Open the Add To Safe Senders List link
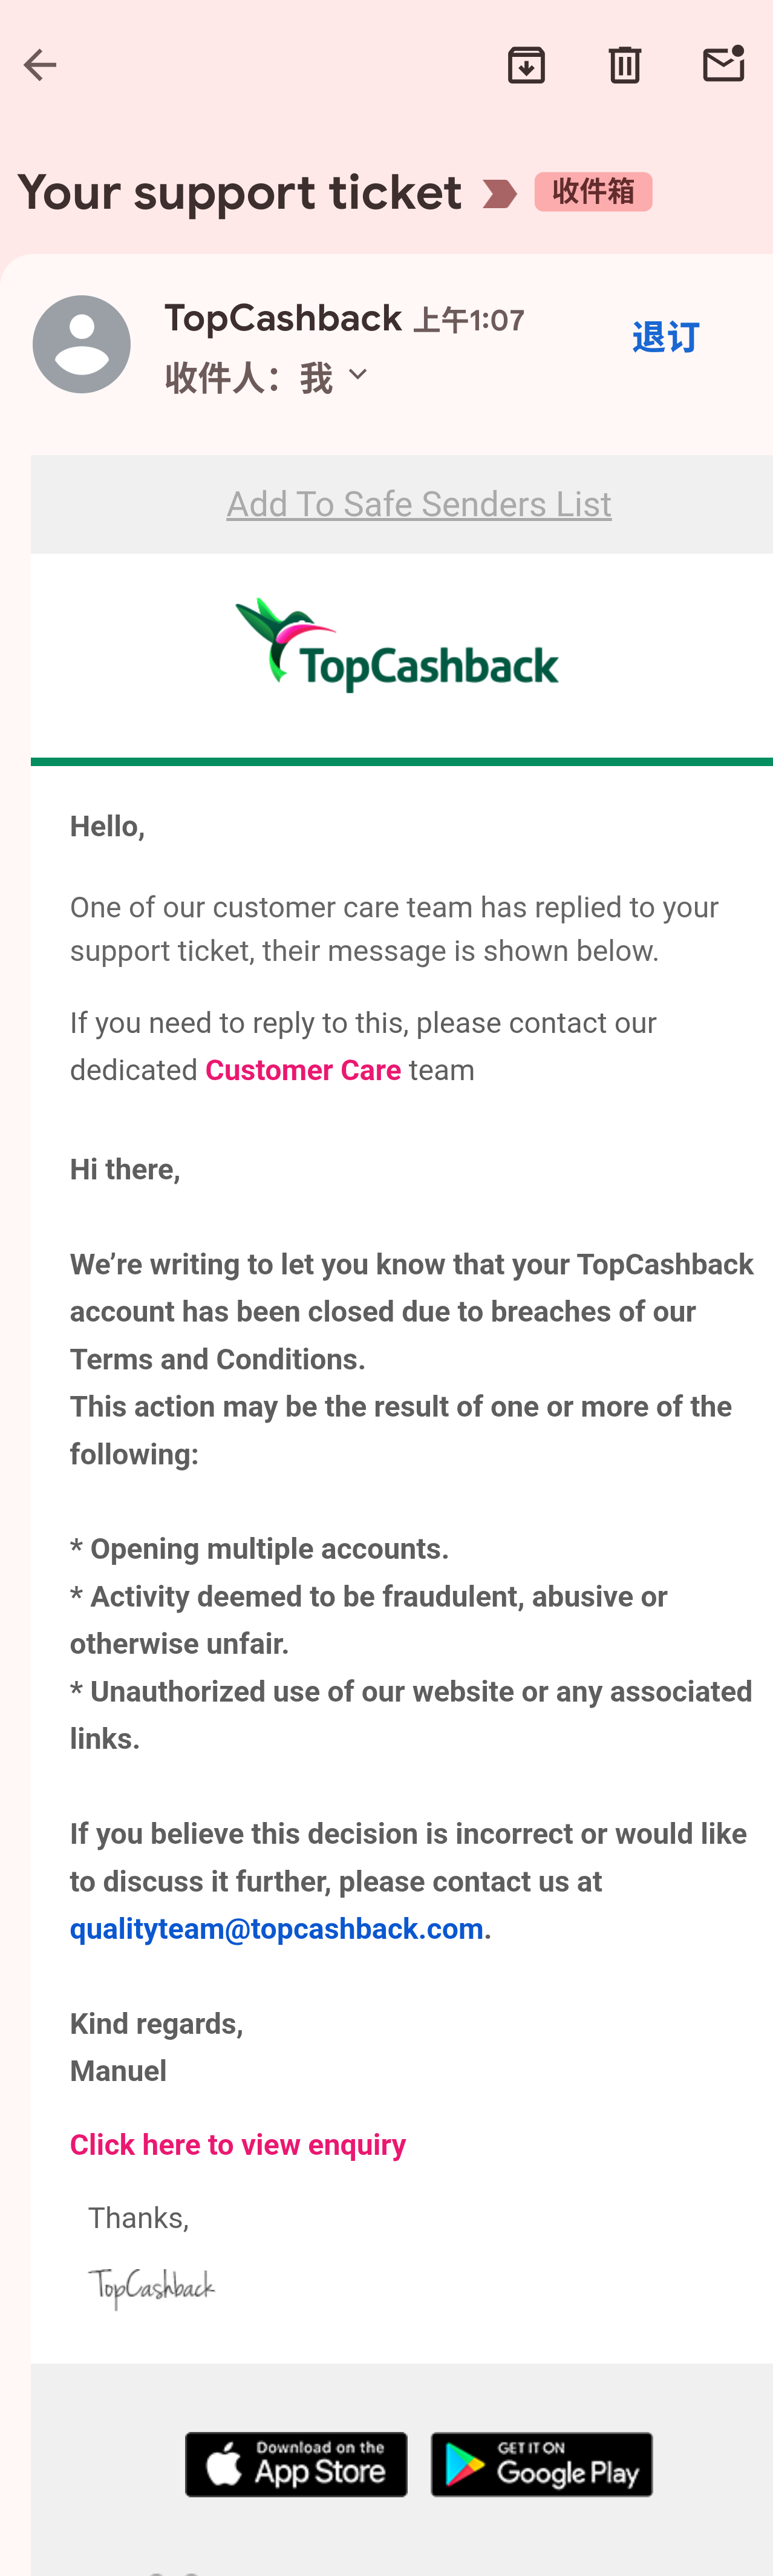 pyautogui.click(x=419, y=504)
